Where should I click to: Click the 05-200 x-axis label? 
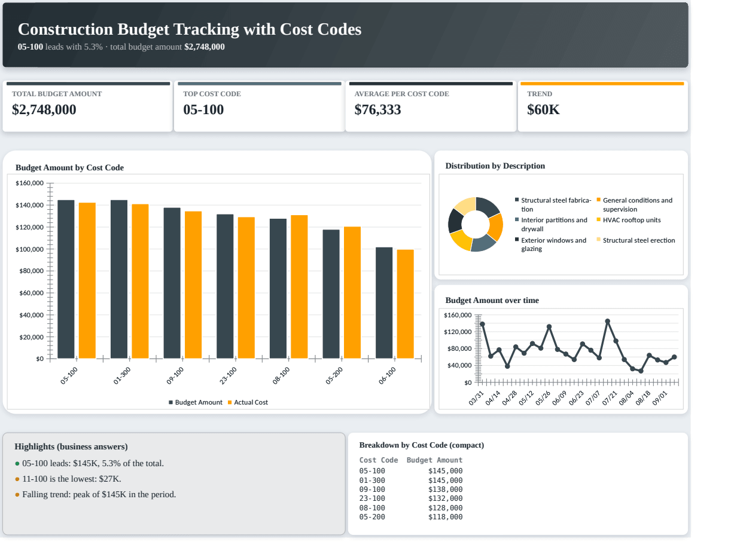(x=334, y=375)
